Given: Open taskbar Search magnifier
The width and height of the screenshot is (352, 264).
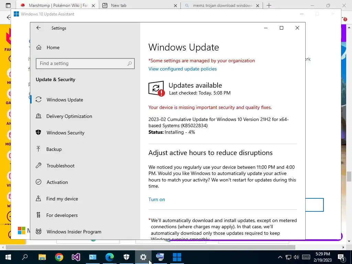Looking at the screenshot, I should [25, 257].
